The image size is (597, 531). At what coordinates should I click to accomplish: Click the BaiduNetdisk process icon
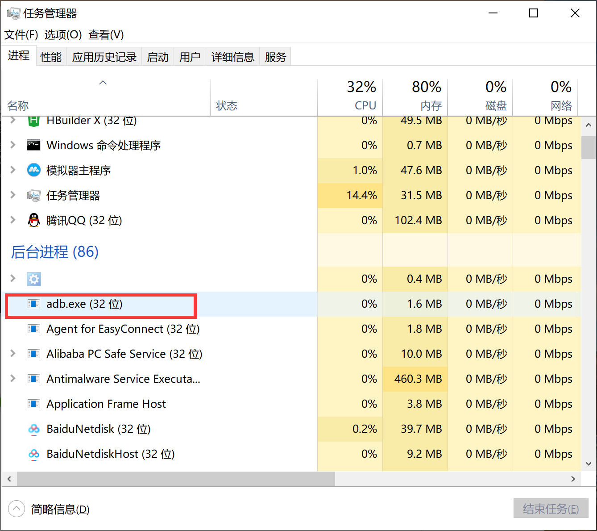(34, 429)
